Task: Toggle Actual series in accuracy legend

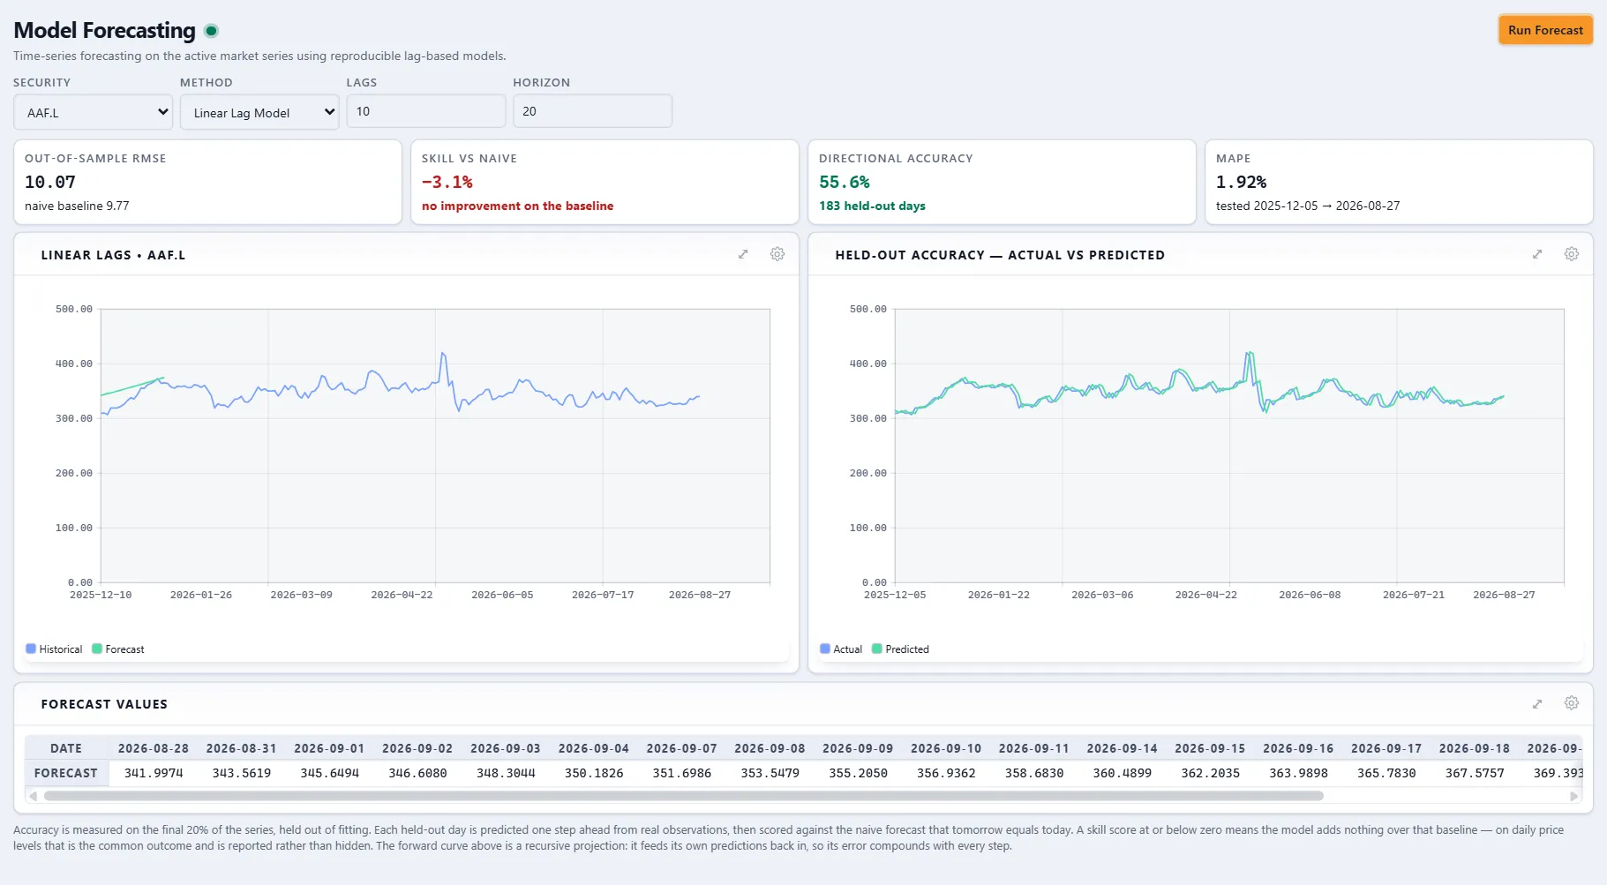Action: click(x=841, y=649)
